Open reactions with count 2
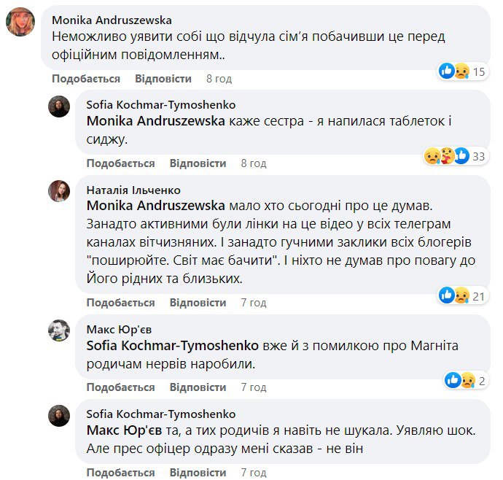 click(x=467, y=380)
